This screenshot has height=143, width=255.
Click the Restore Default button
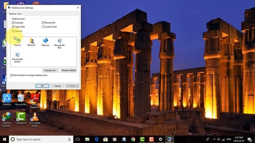[69, 70]
